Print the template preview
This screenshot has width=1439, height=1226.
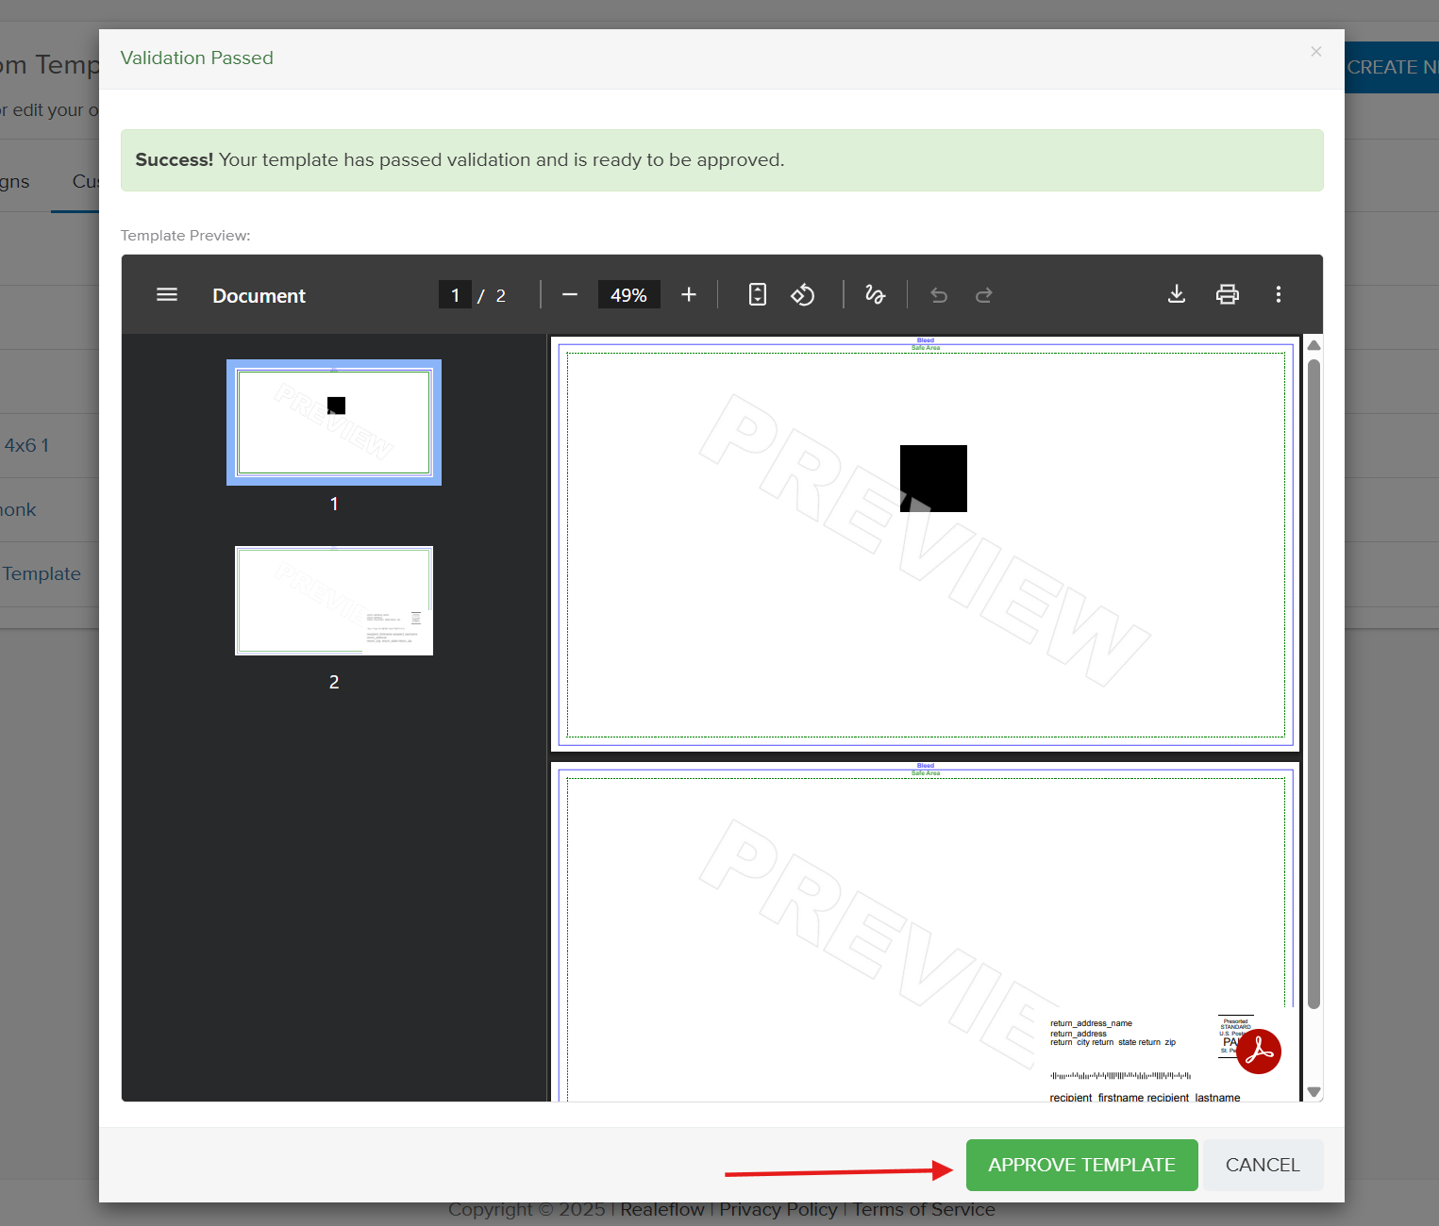1227,295
